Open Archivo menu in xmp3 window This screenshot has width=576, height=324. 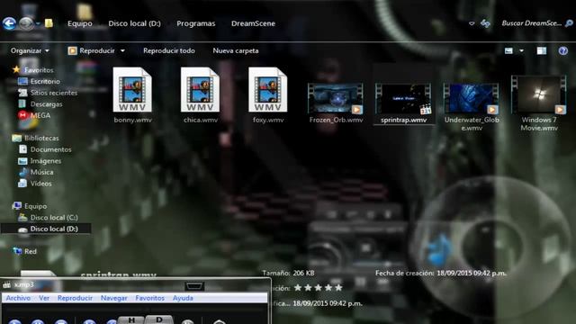(18, 298)
